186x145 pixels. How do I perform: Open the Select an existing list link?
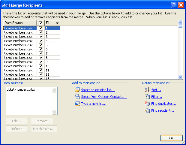(98, 90)
